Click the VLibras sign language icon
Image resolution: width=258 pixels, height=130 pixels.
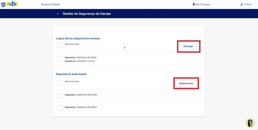point(241,4)
